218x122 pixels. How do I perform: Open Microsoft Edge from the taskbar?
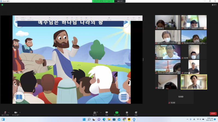104,119
